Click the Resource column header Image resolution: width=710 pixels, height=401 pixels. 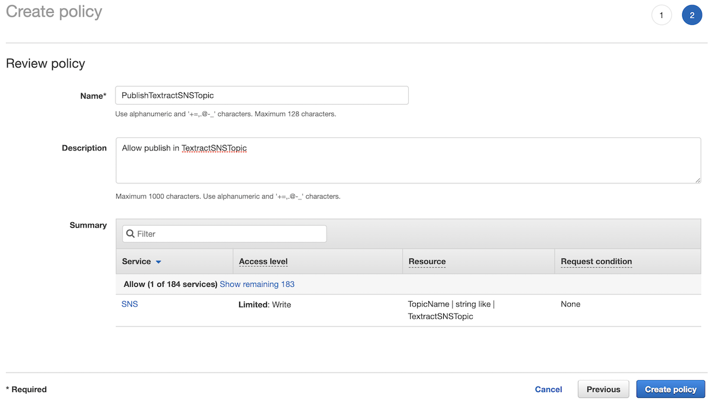click(x=427, y=261)
